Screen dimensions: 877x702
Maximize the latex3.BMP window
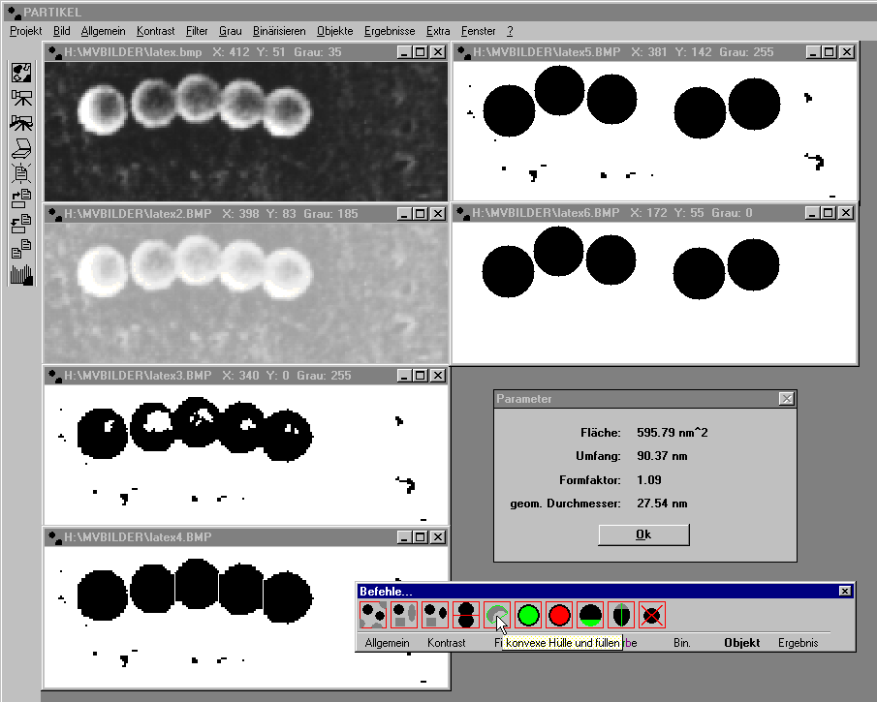(x=420, y=376)
